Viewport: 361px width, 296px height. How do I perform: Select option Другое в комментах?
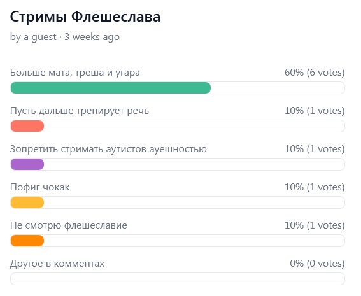[57, 264]
